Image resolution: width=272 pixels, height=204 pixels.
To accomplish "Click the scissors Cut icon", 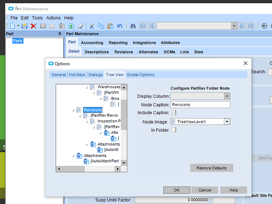I will [x=92, y=26].
